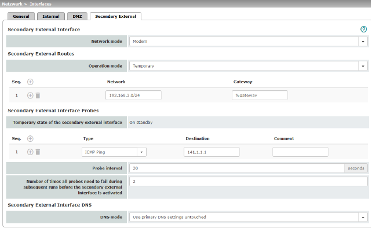Image resolution: width=372 pixels, height=228 pixels.
Task: Open the DNS mode dropdown
Action: [x=249, y=217]
